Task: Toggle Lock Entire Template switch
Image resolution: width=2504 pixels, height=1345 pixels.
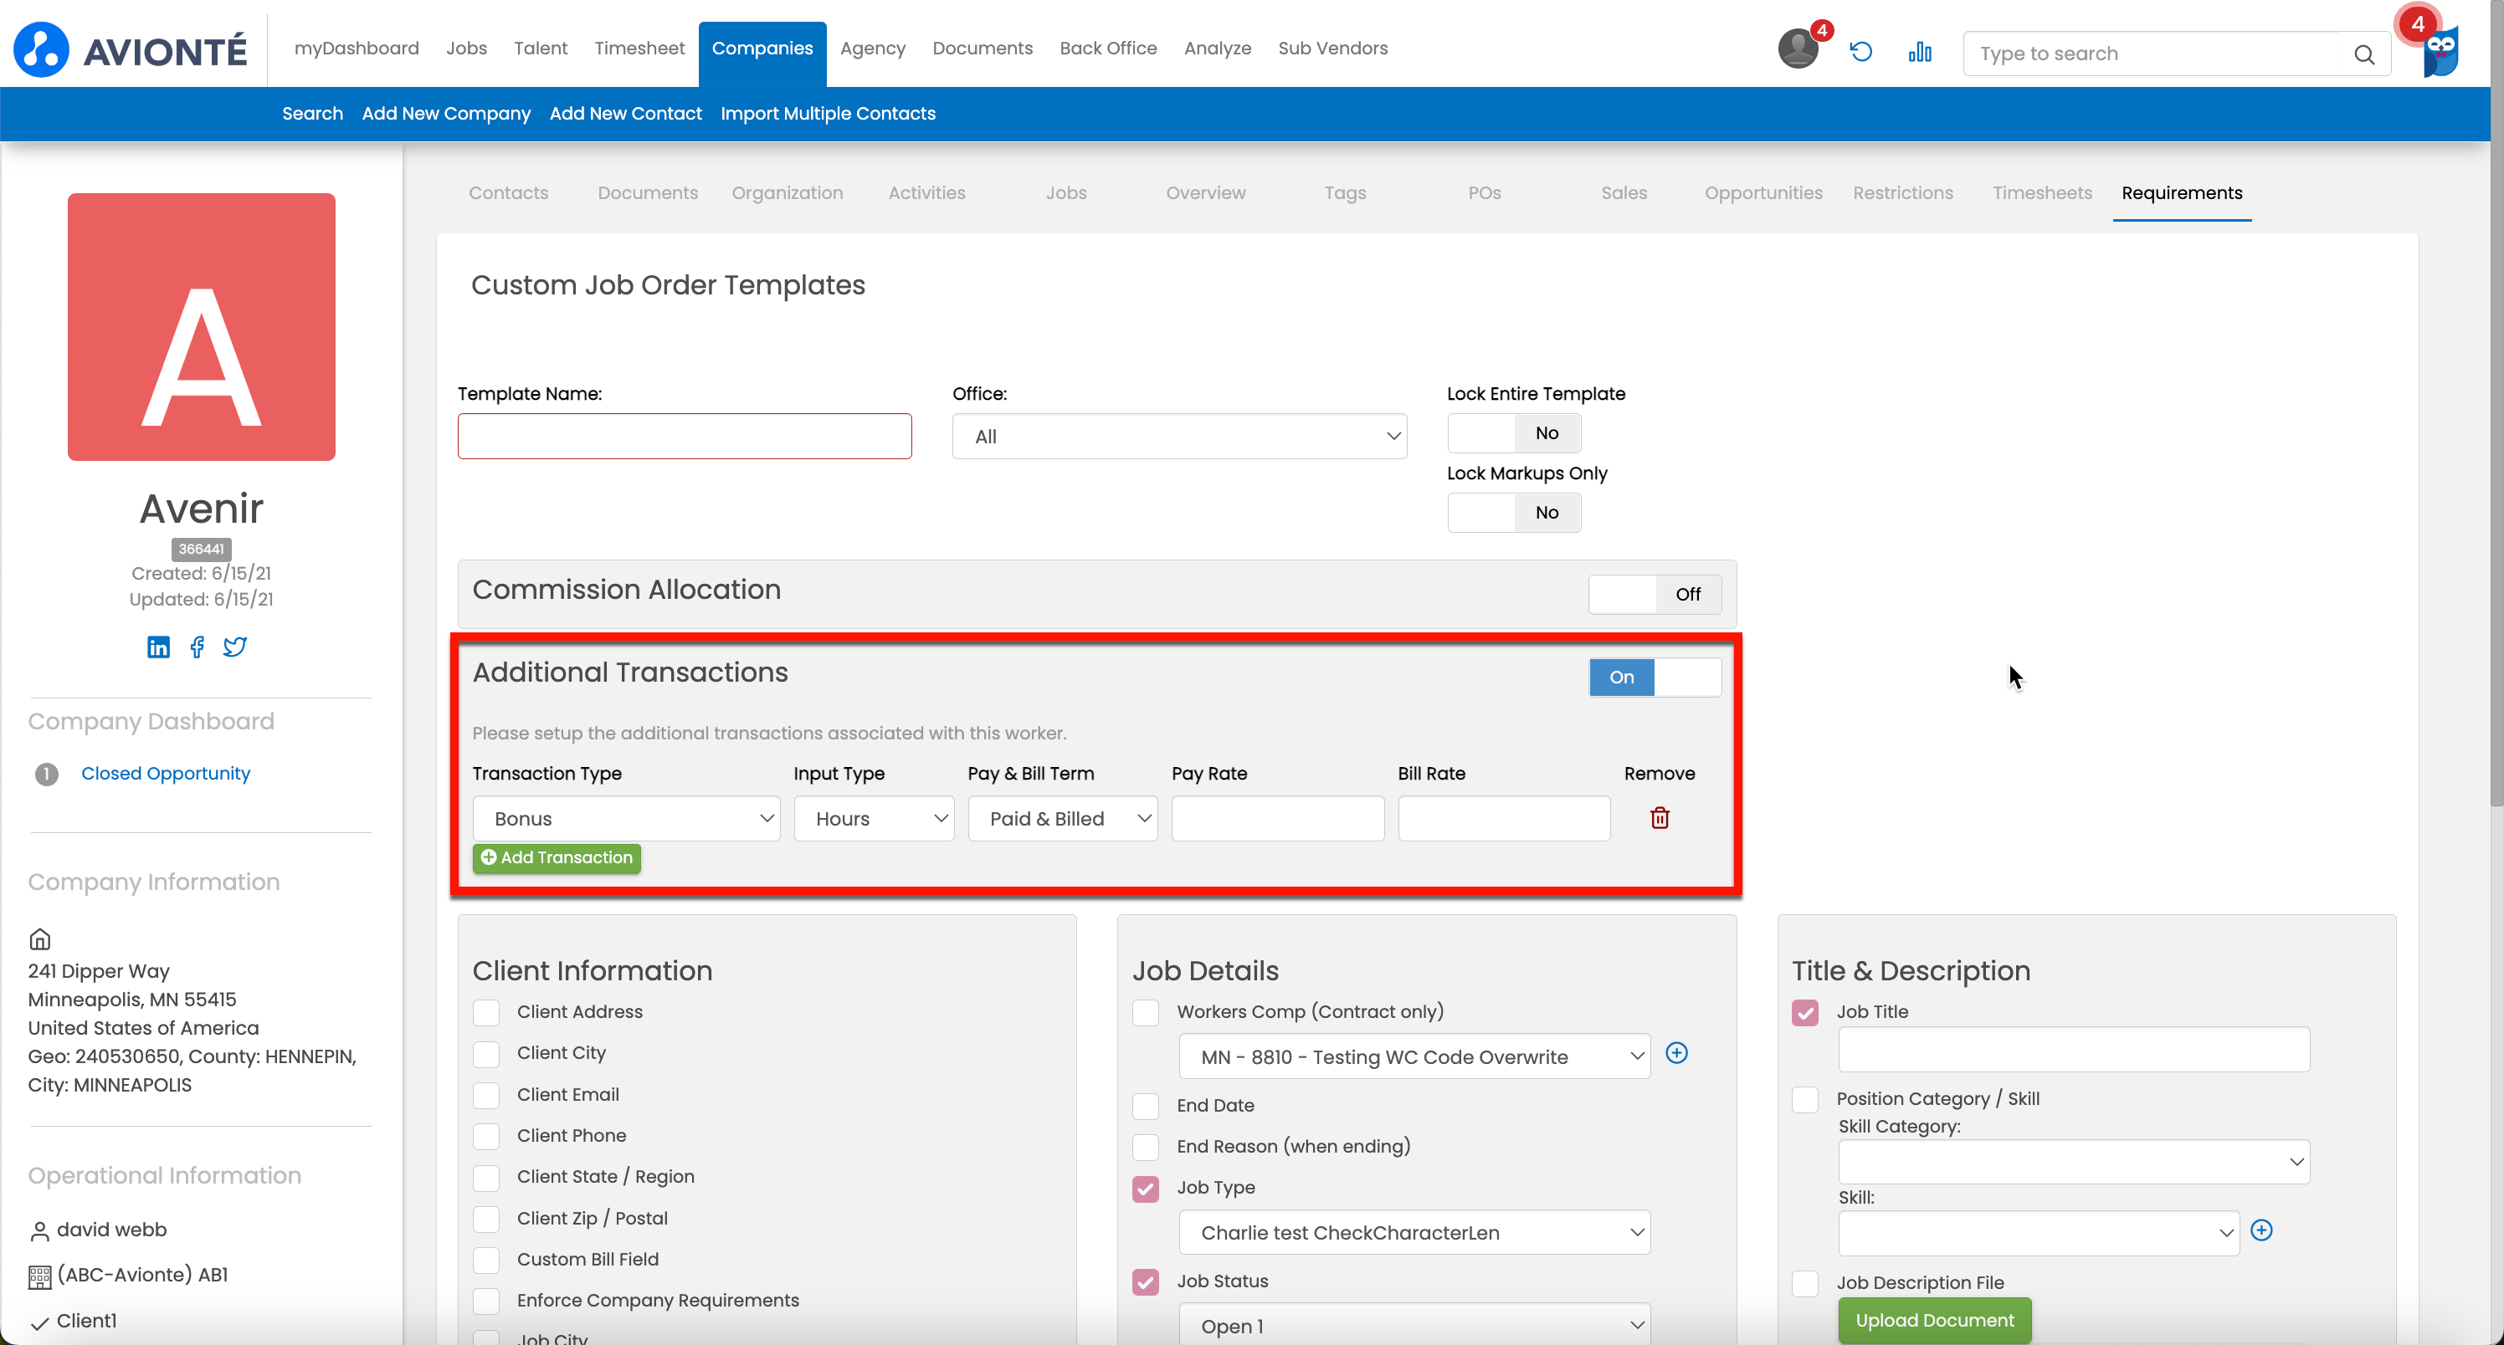Action: point(1513,433)
